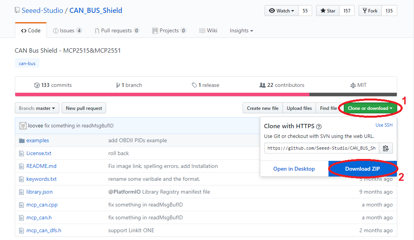Expand the Insights menu
The image size is (414, 240).
coord(241,31)
